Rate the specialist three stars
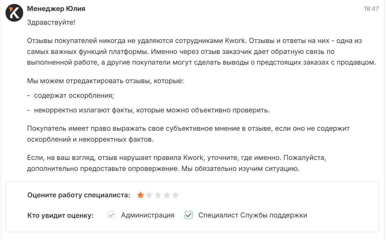 click(x=158, y=195)
